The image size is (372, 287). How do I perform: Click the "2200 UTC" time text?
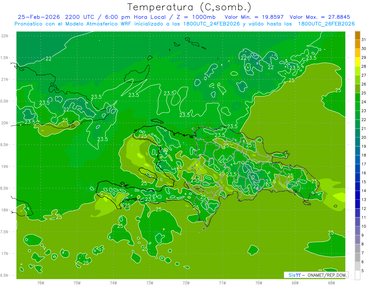coord(80,17)
